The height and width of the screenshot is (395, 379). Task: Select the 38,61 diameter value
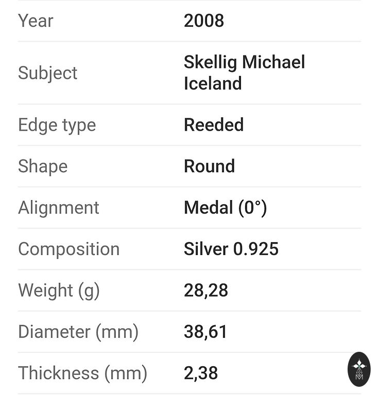[x=205, y=332]
